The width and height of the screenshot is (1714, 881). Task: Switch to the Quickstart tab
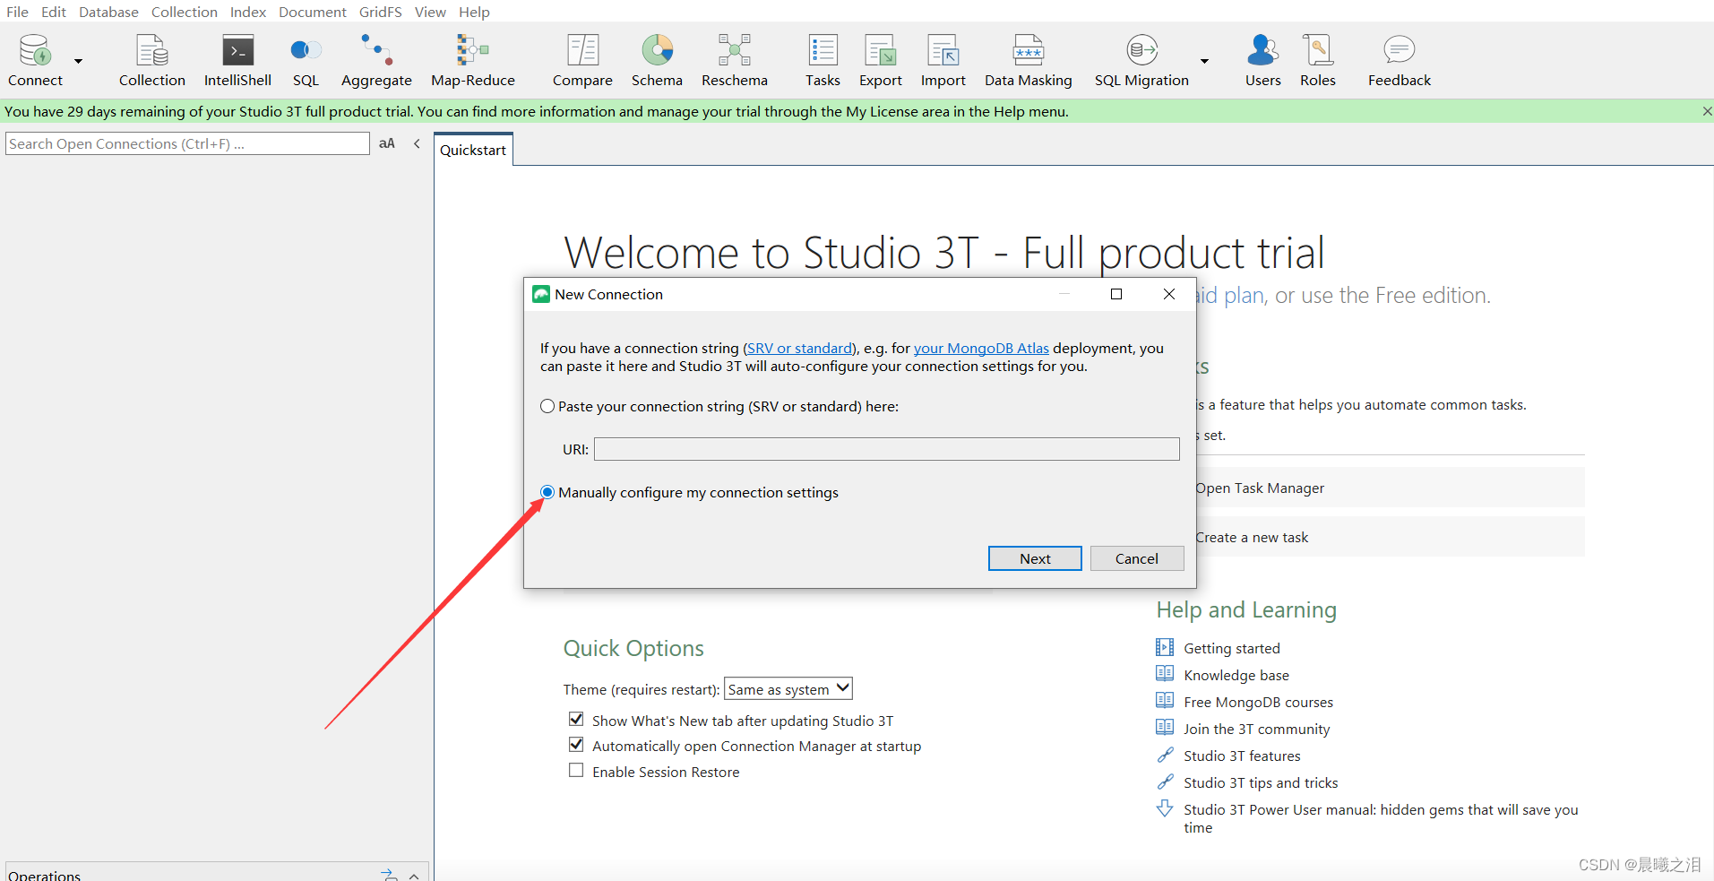coord(472,149)
